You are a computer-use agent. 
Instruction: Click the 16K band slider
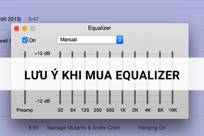click(172, 78)
